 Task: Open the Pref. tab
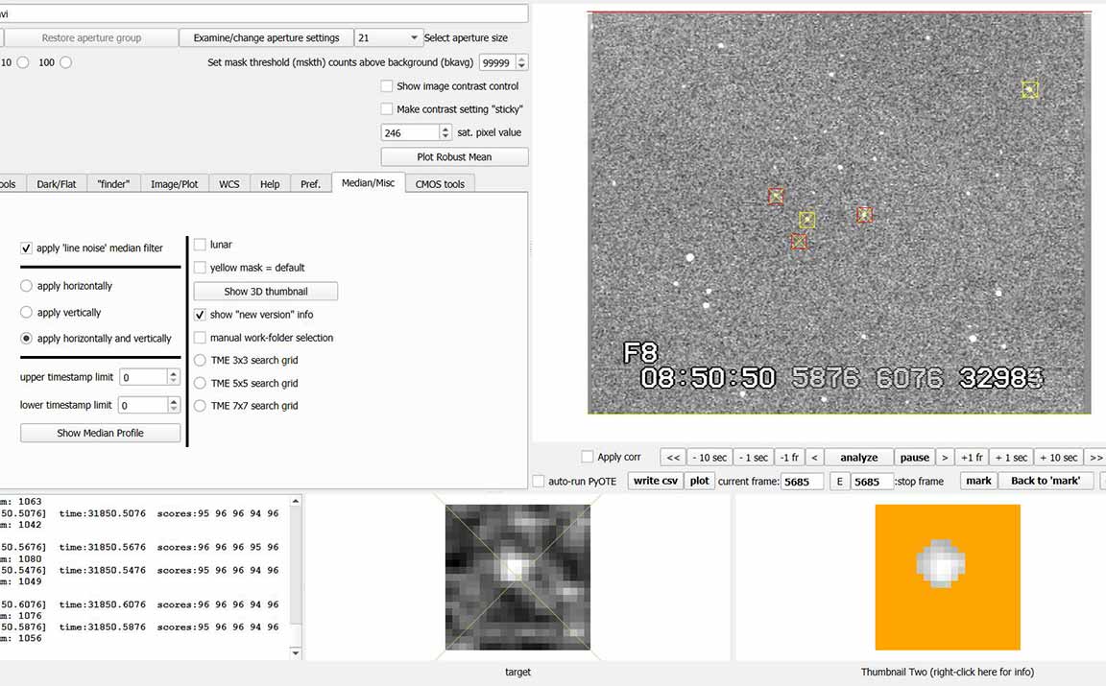[x=310, y=184]
